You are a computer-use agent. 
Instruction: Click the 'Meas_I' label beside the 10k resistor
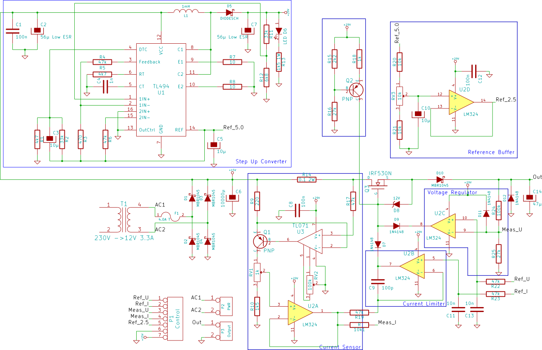click(x=387, y=322)
